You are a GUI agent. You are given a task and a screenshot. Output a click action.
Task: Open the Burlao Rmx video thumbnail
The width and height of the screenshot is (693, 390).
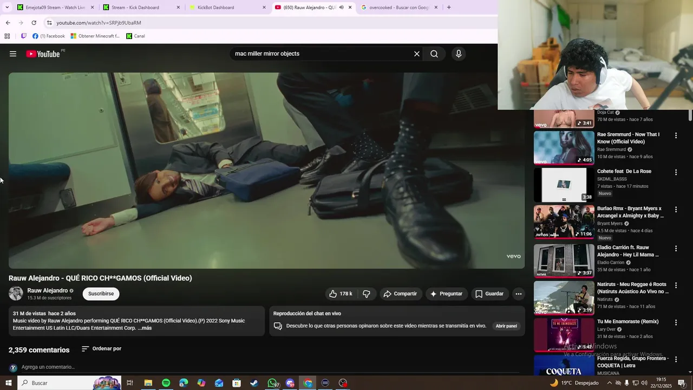564,222
